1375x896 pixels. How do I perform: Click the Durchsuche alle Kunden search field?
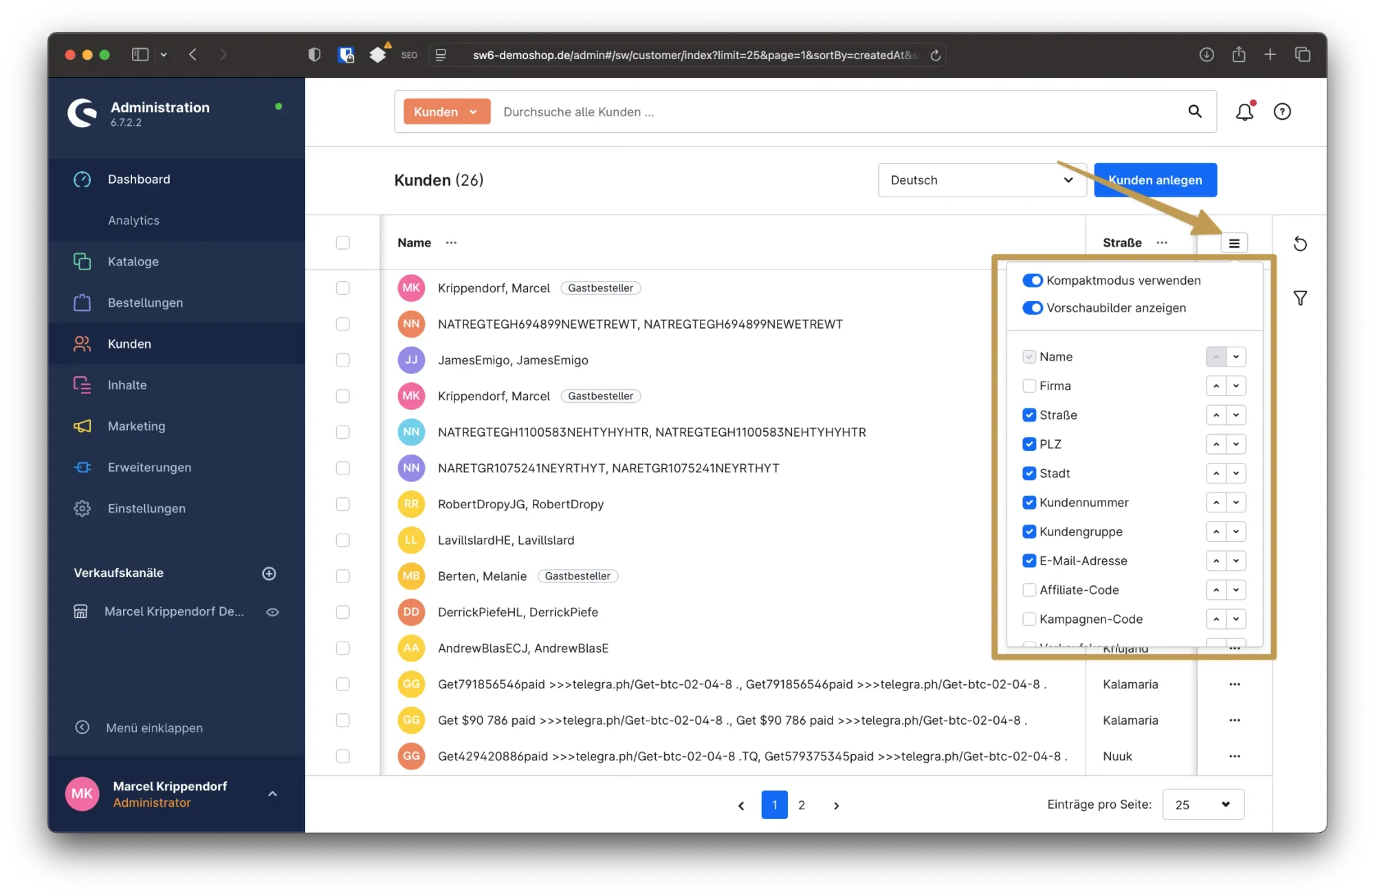[x=825, y=112]
